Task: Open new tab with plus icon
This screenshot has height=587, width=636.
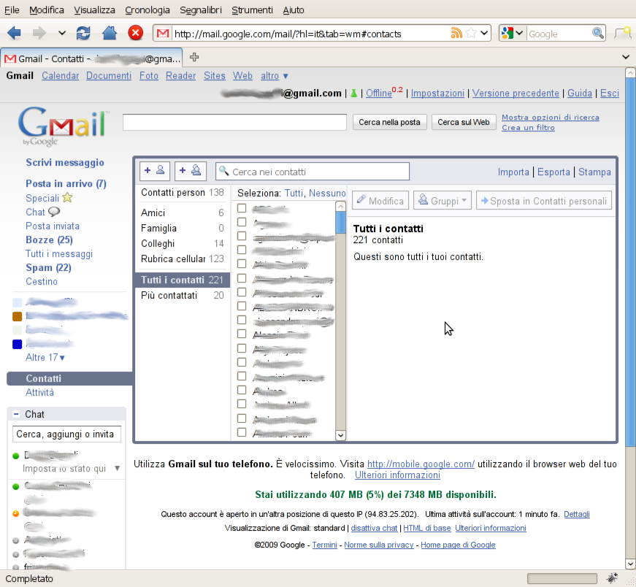Action: (194, 57)
